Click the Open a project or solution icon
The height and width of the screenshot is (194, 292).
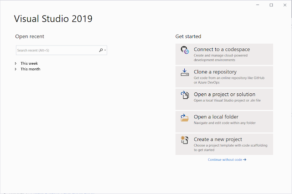click(x=185, y=95)
